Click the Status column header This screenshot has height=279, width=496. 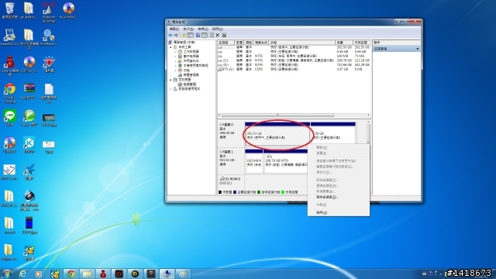(x=302, y=43)
